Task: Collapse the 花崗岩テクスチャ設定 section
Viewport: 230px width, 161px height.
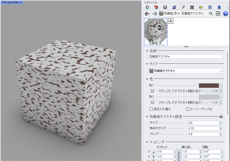Action: [147, 117]
